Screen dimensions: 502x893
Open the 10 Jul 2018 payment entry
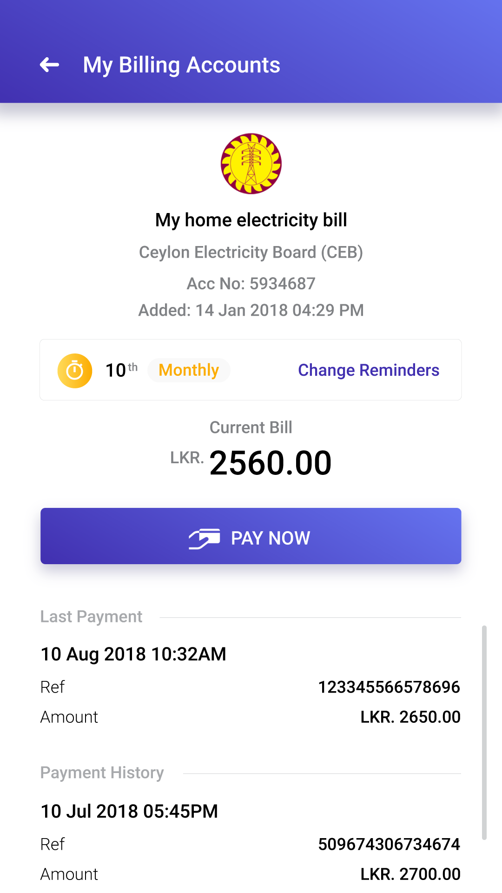[x=129, y=811]
